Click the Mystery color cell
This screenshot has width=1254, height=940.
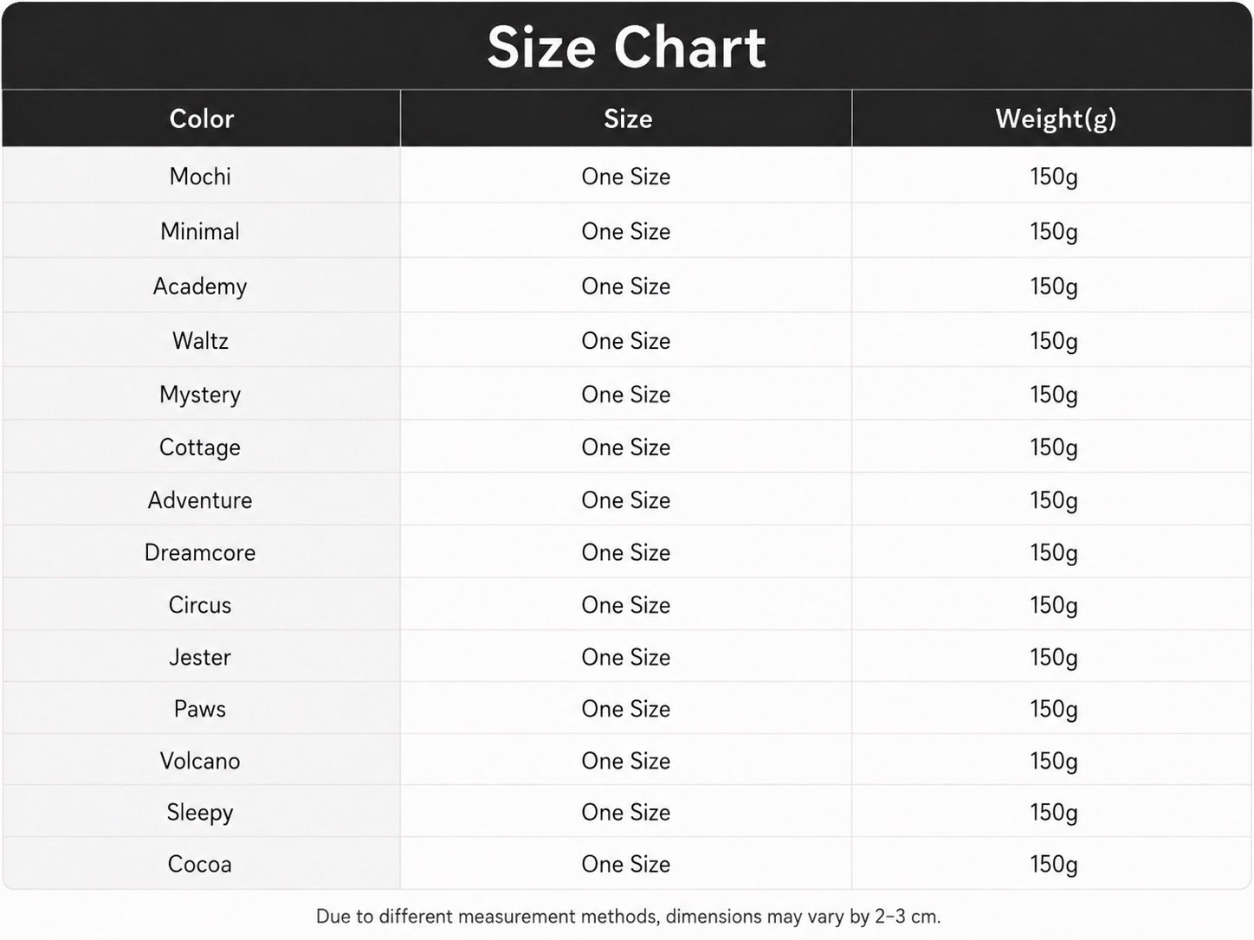200,395
